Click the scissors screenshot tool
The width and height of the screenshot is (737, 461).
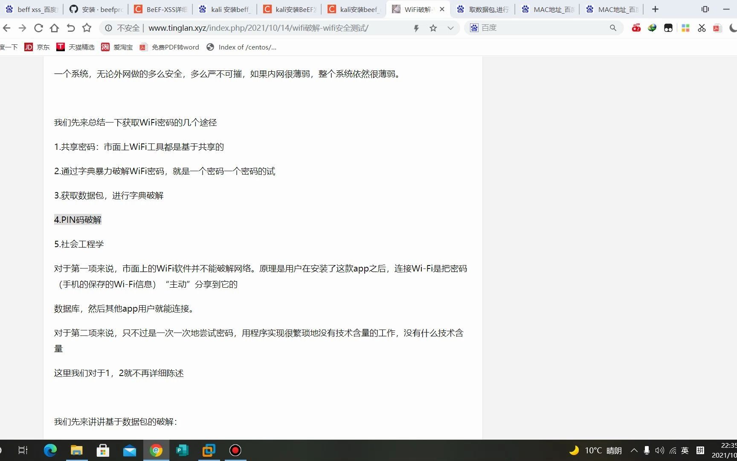(702, 28)
